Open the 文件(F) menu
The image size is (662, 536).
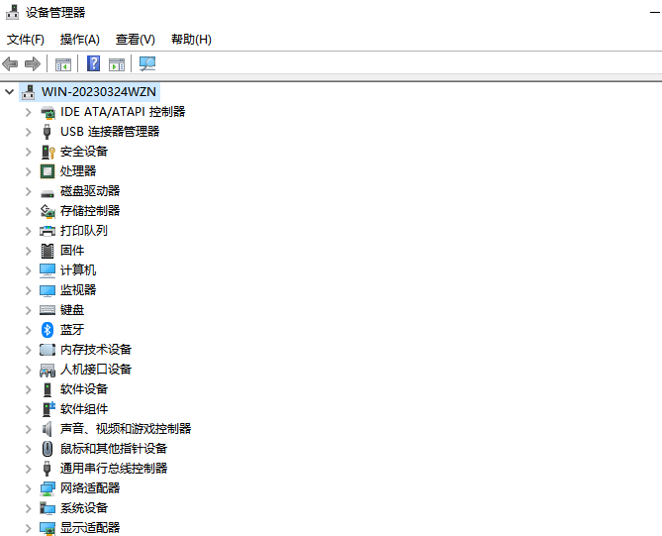tap(26, 40)
